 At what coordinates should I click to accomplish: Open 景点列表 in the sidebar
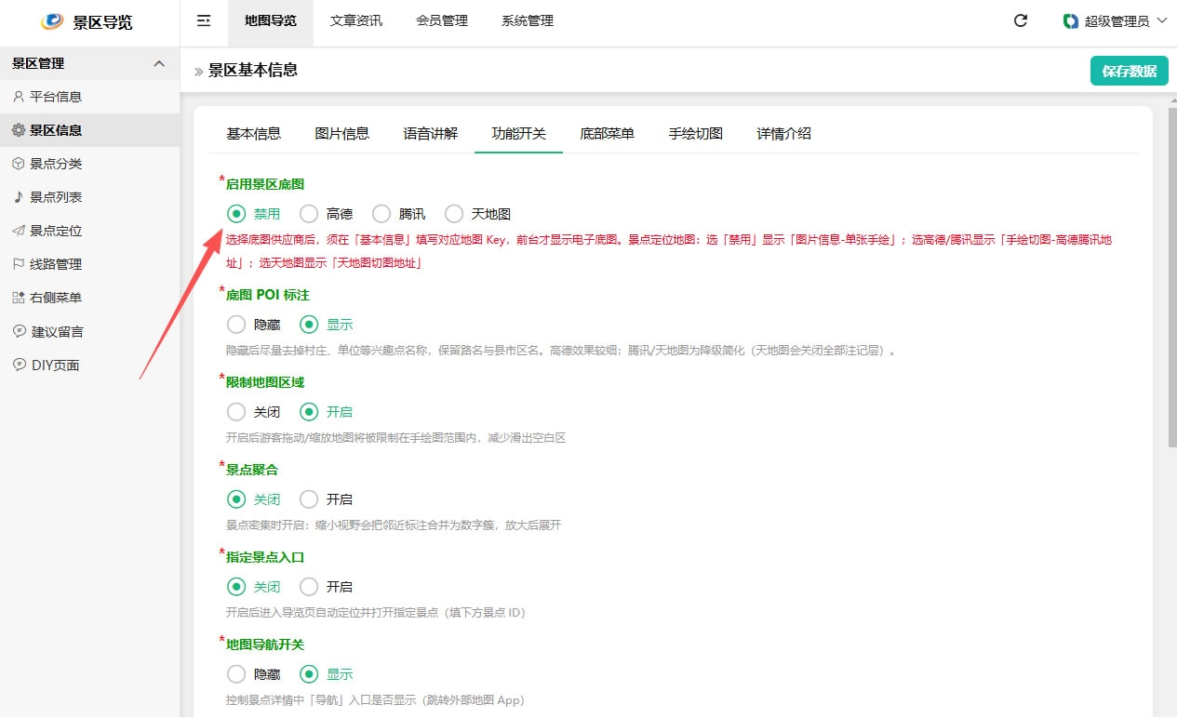(x=89, y=197)
